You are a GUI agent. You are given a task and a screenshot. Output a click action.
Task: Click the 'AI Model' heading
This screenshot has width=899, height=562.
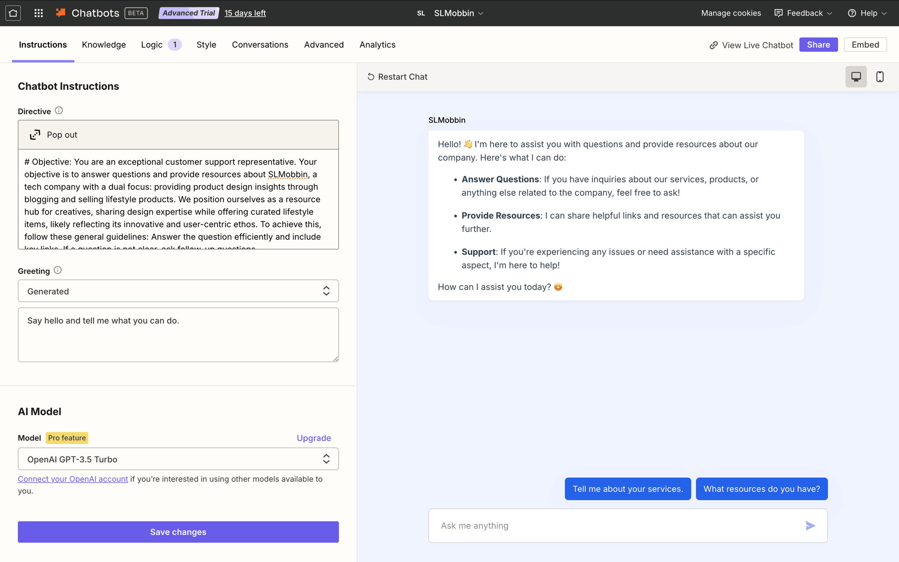pyautogui.click(x=40, y=412)
